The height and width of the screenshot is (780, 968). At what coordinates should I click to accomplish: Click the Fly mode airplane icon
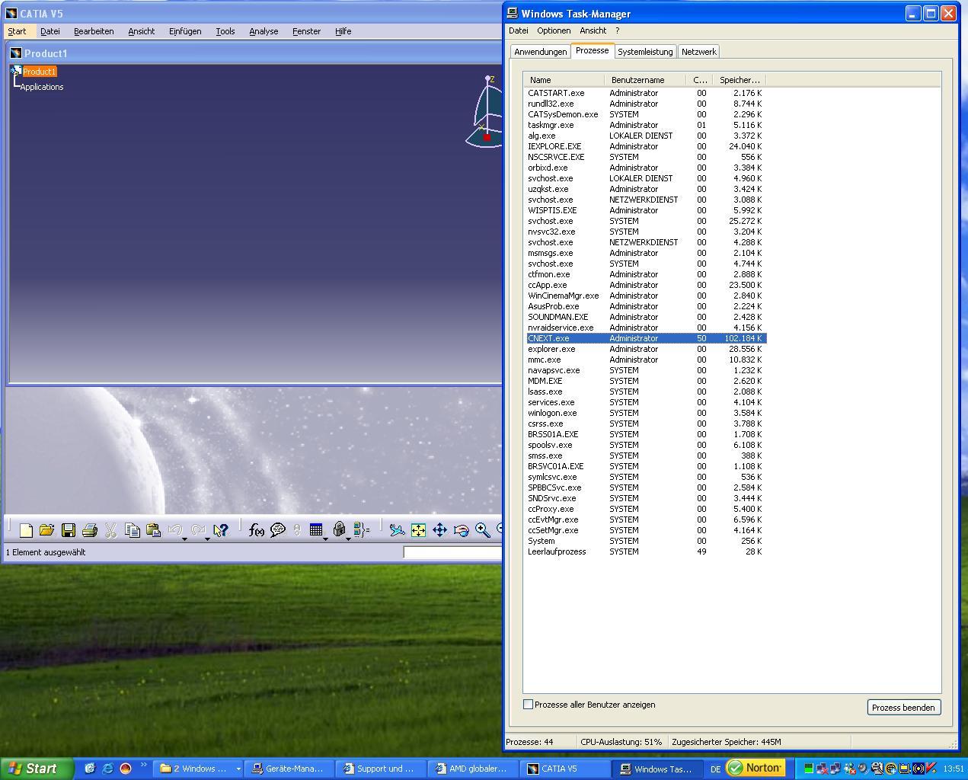[397, 530]
